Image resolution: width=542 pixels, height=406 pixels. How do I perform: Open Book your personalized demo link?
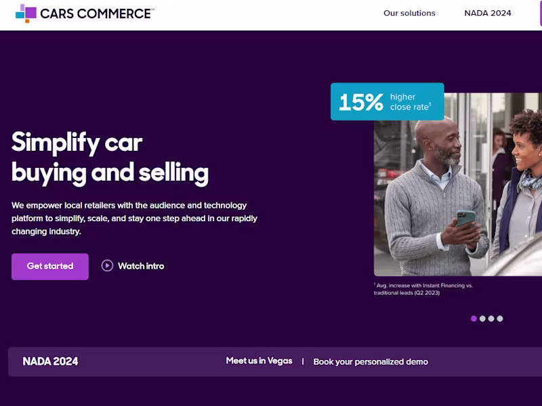[x=371, y=362]
